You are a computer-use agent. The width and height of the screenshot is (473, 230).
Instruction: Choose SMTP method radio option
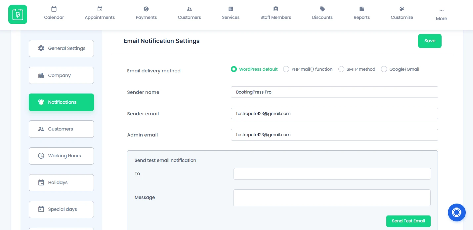pyautogui.click(x=357, y=69)
